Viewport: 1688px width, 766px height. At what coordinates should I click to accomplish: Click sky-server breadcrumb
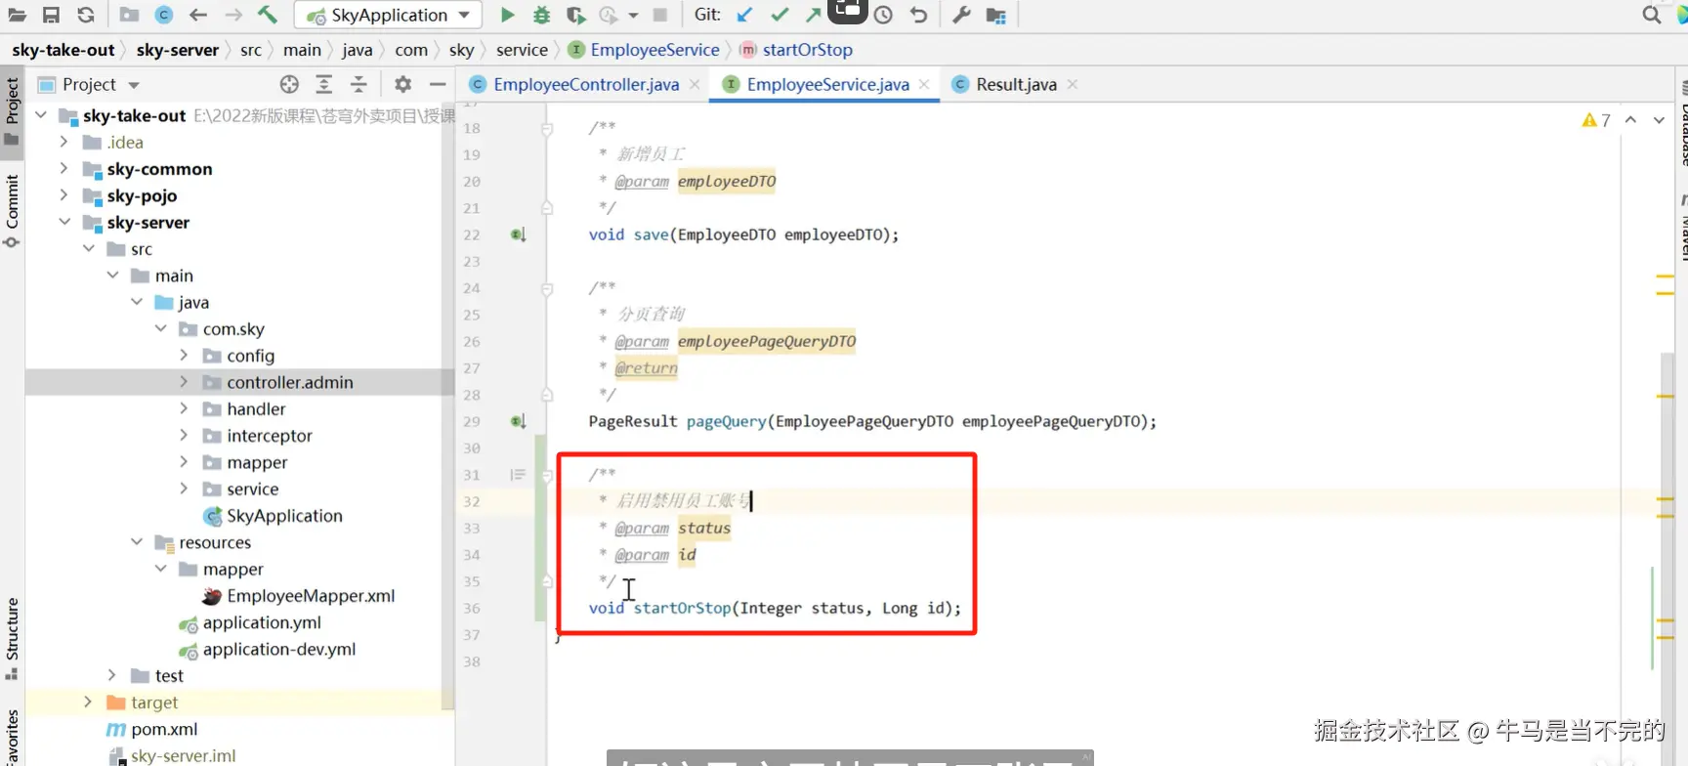[x=178, y=50]
